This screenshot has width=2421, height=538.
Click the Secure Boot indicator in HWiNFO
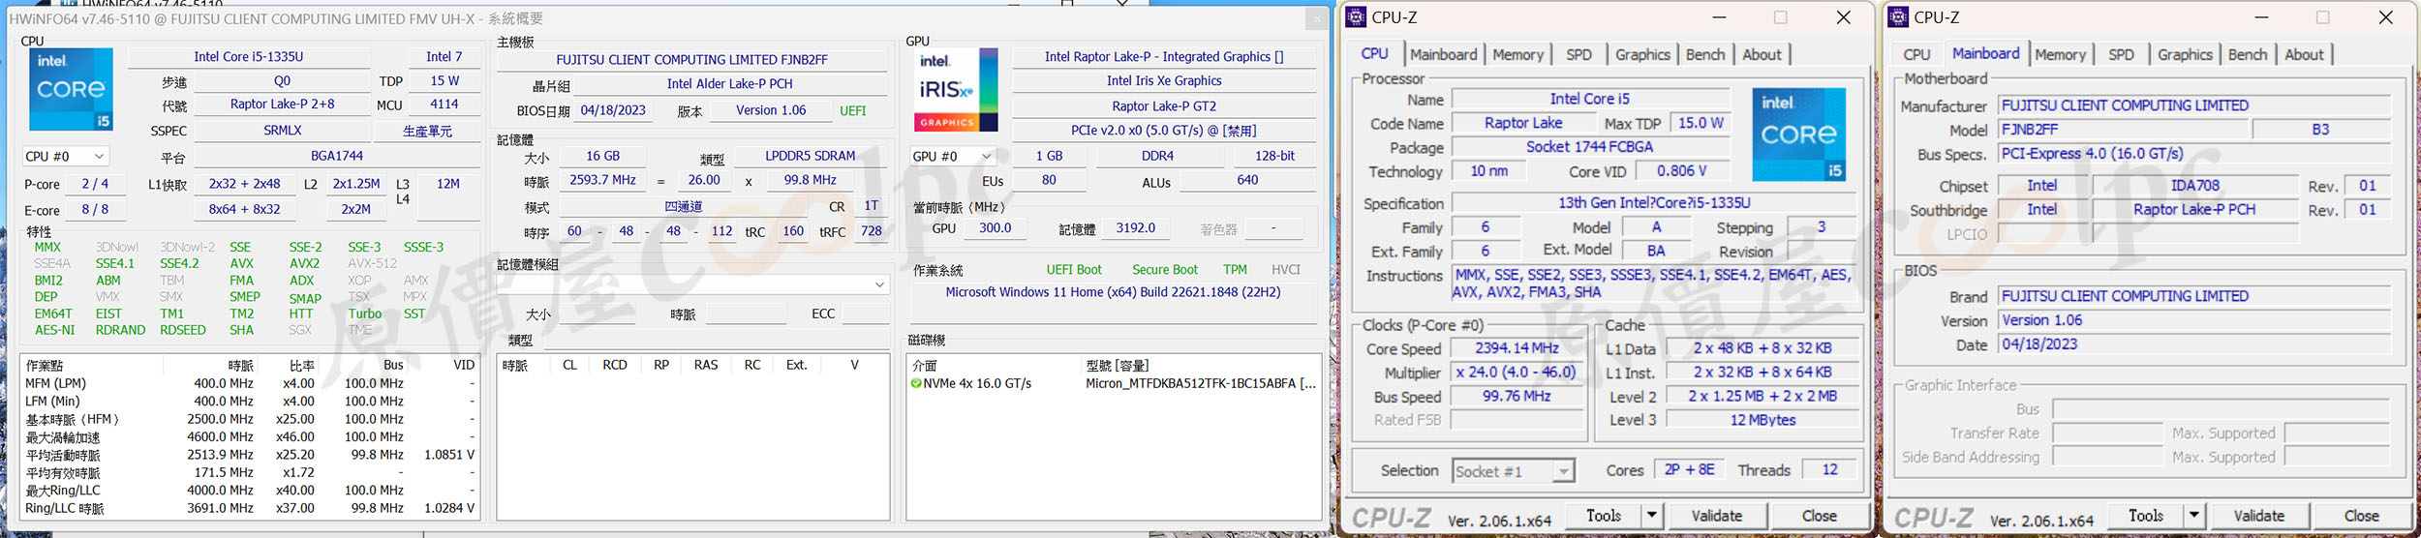pos(1165,270)
